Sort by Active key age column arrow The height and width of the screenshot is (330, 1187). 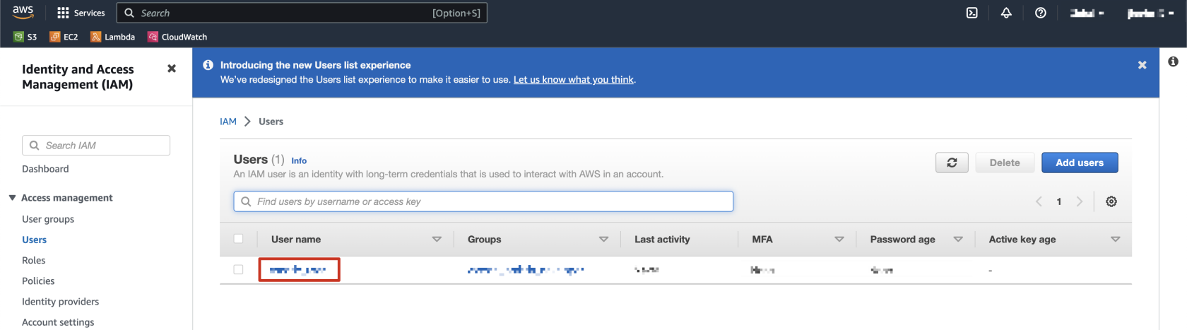1116,240
